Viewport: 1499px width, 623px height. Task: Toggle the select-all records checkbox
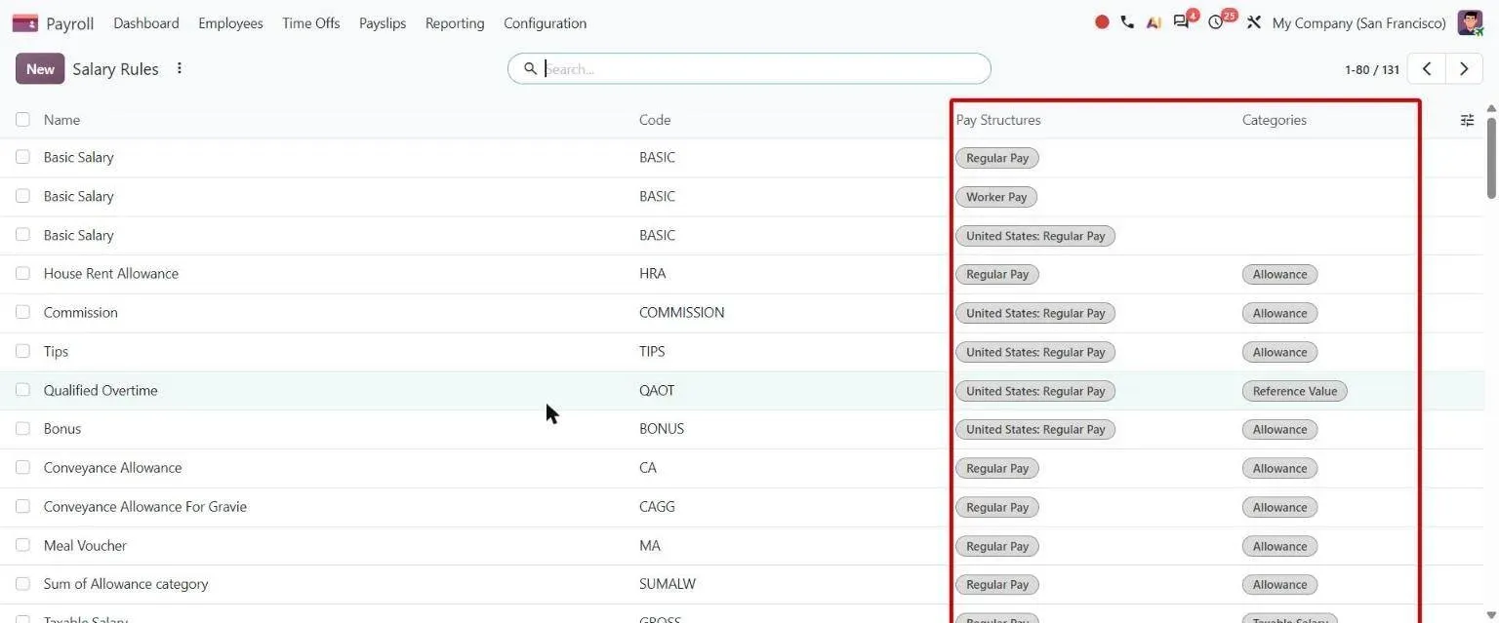click(x=22, y=119)
